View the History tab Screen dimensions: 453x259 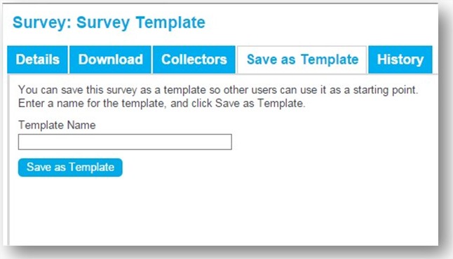400,59
